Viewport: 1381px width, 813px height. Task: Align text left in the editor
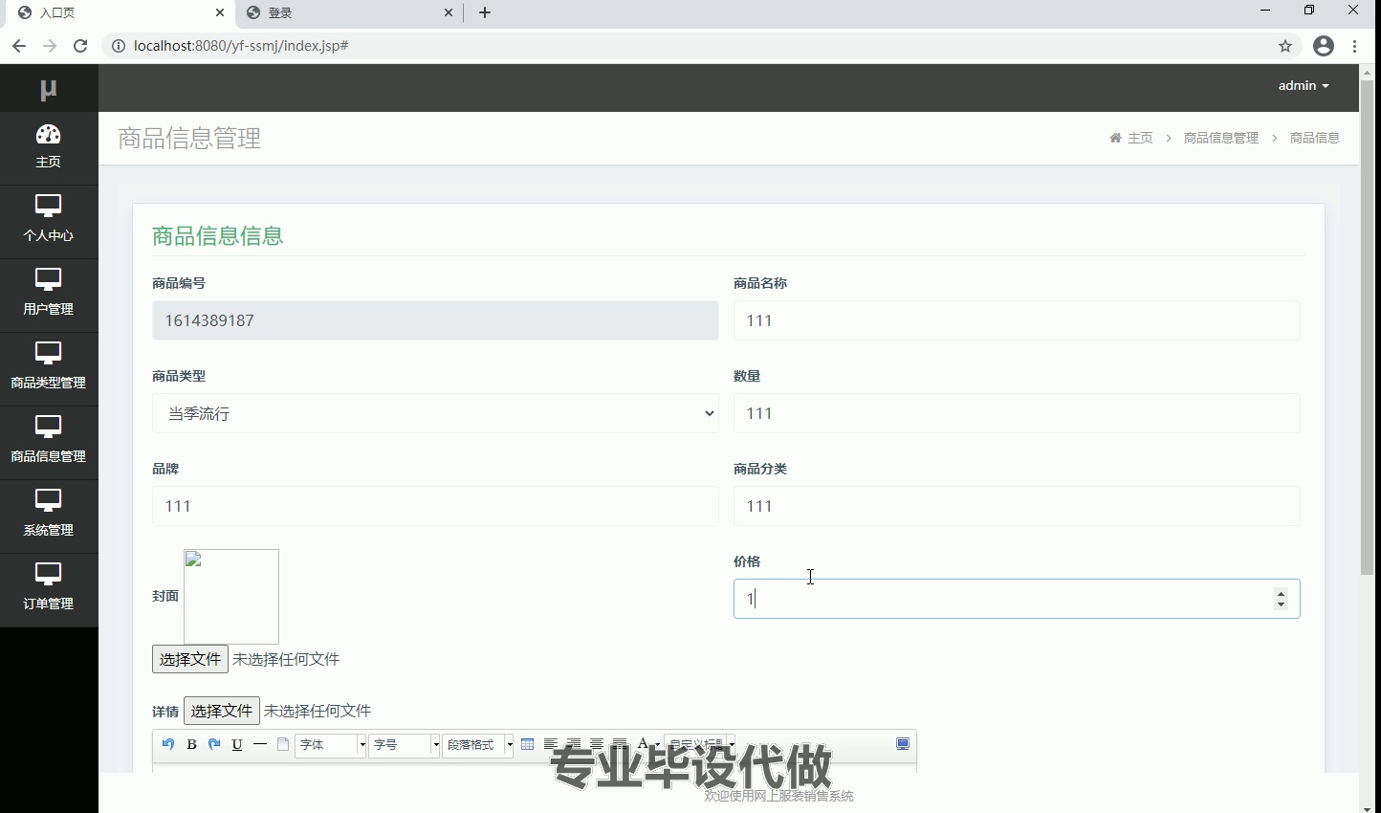[550, 744]
